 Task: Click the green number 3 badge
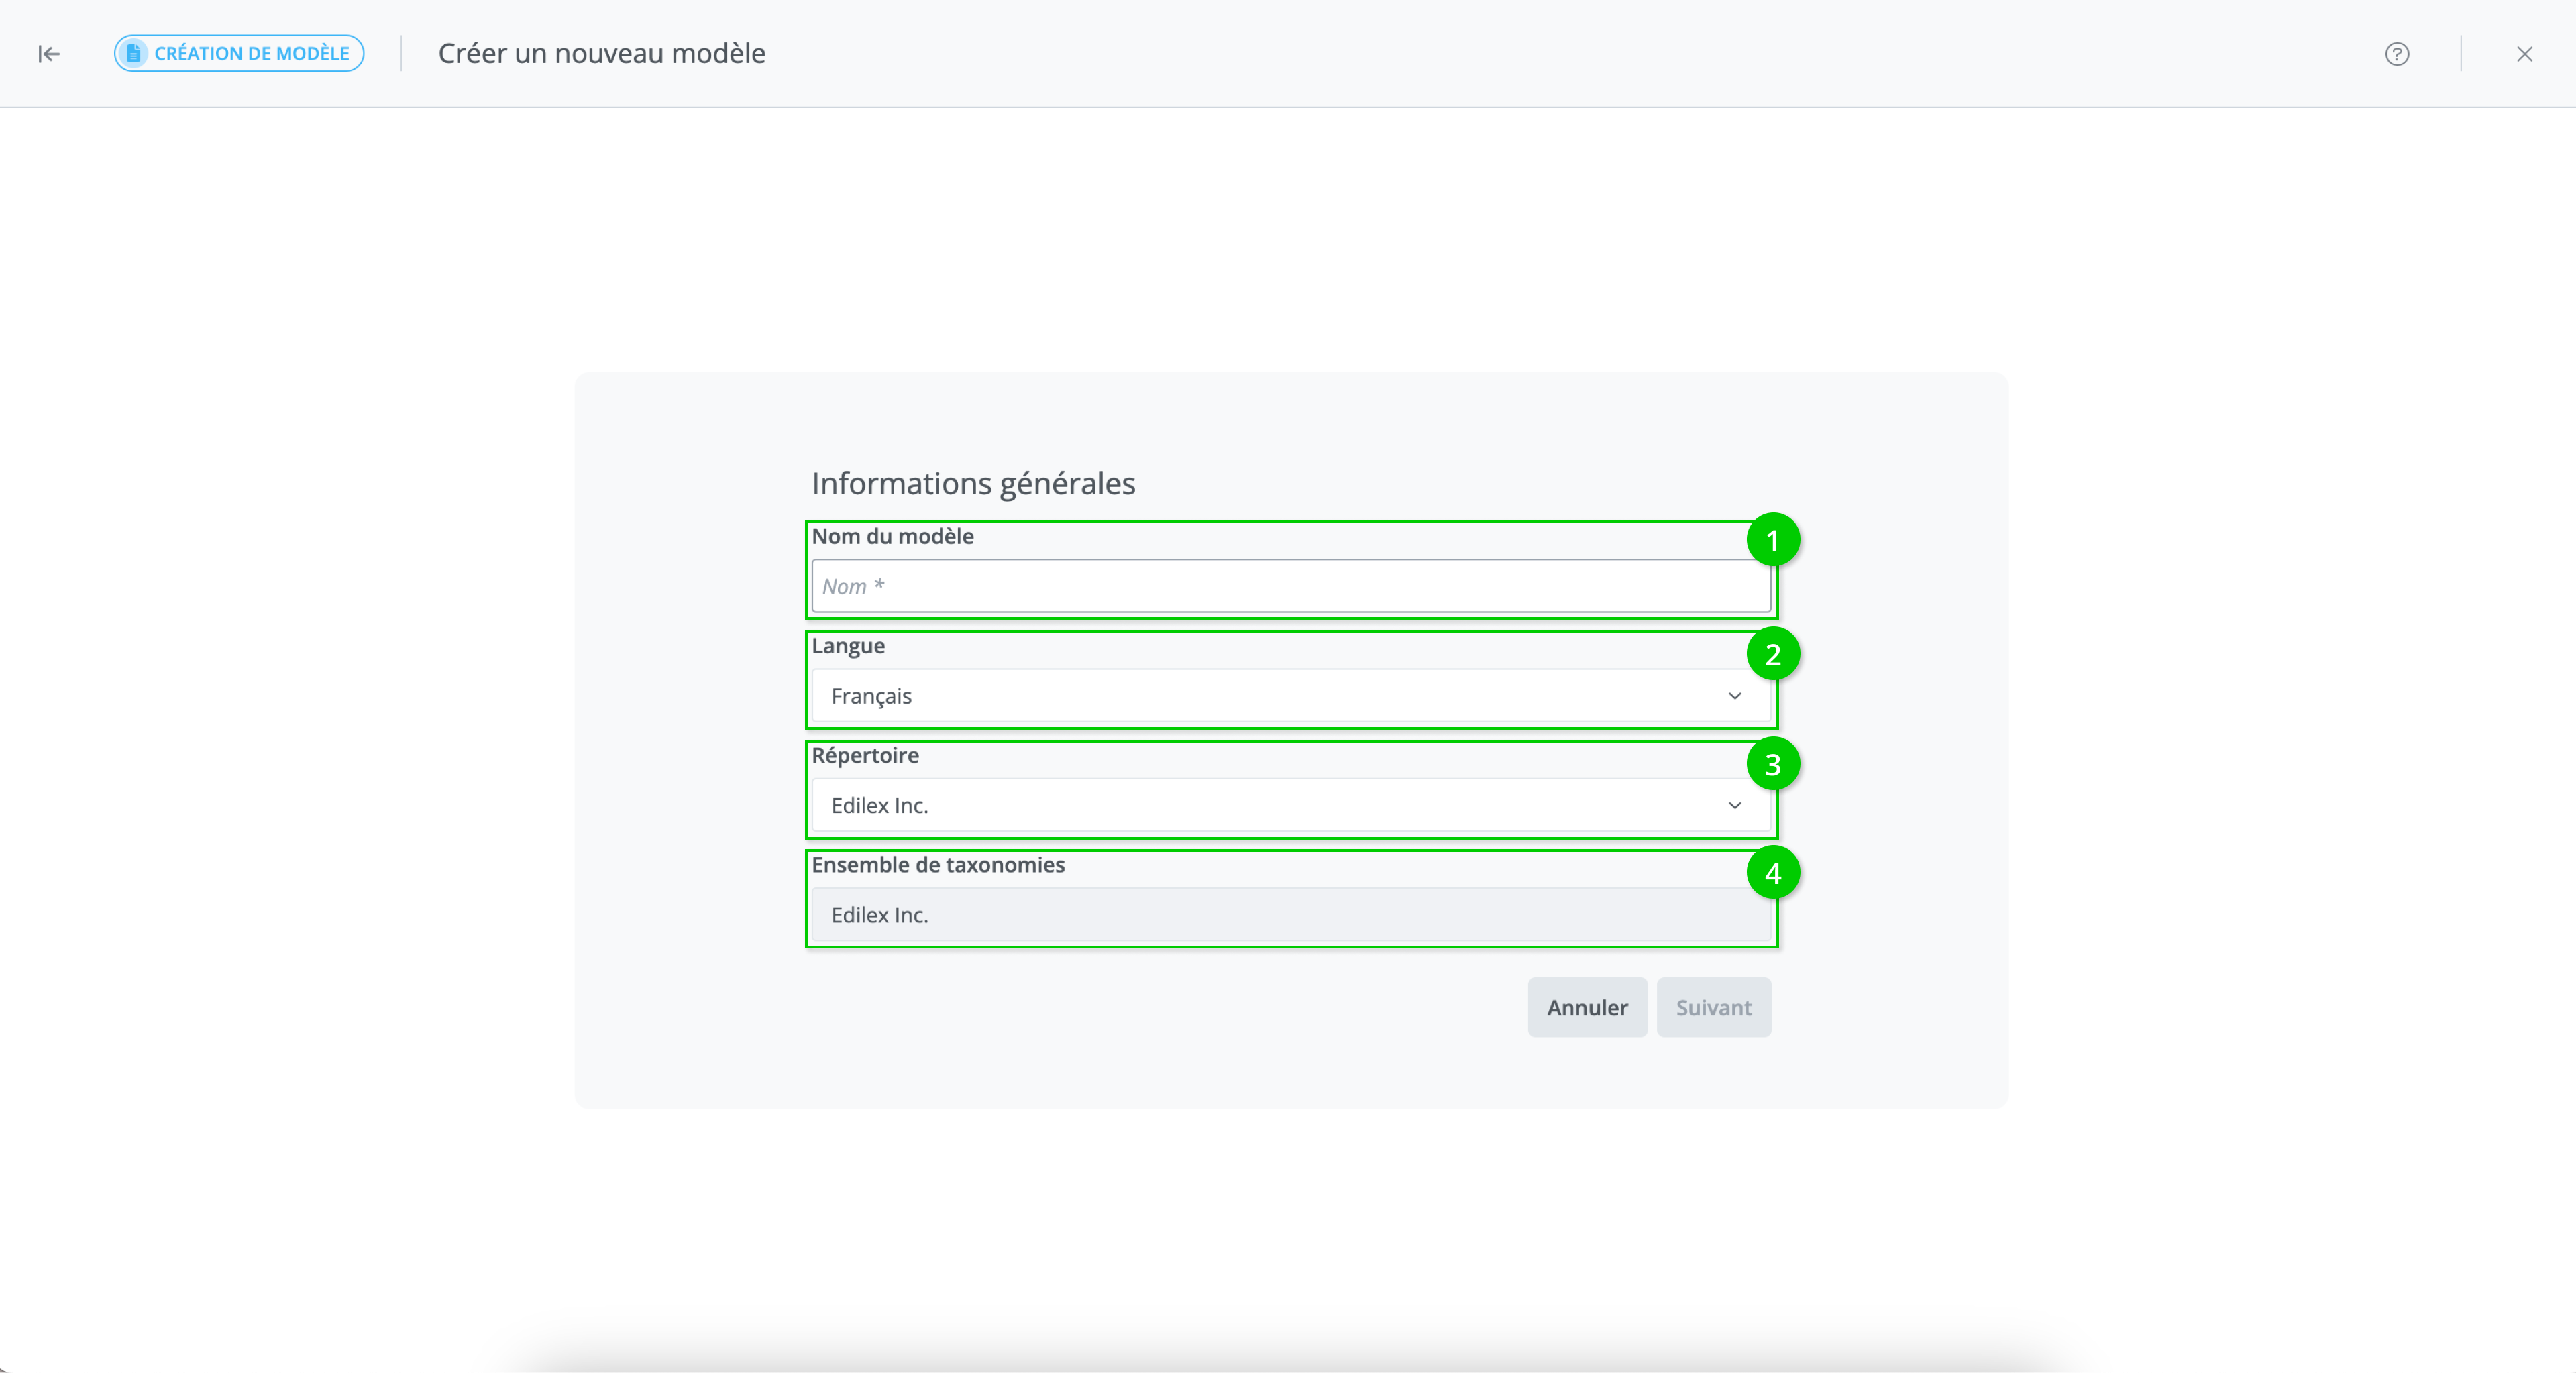[1772, 765]
